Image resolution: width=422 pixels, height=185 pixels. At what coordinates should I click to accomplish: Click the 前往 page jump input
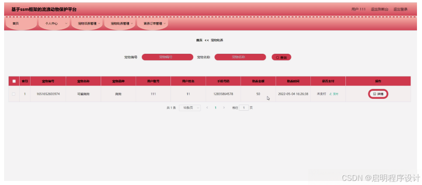tap(244, 108)
